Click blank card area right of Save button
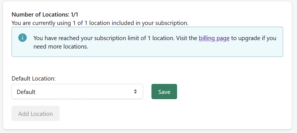The height and width of the screenshot is (133, 297). click(233, 92)
